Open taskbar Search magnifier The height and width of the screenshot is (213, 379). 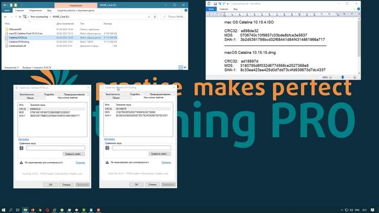tap(11, 210)
